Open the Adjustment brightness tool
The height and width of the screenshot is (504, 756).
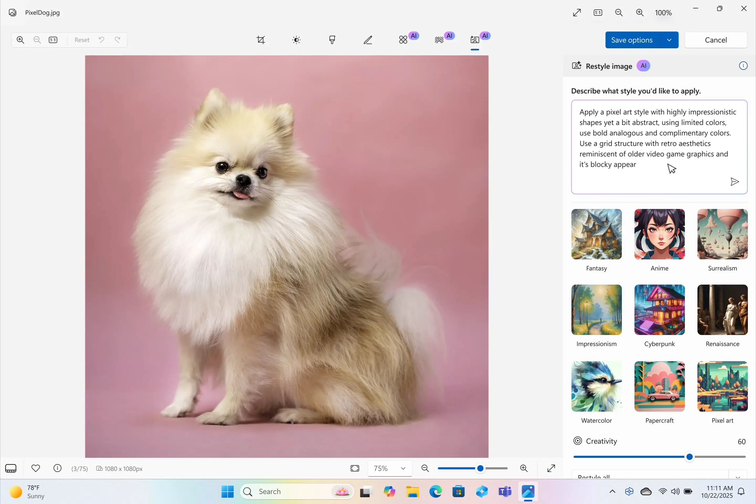point(296,40)
